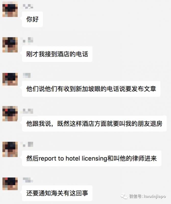Screen dimensions: 171x204
Task: Select the 还要通知海关有这回事 message bubble
Action: 57,193
